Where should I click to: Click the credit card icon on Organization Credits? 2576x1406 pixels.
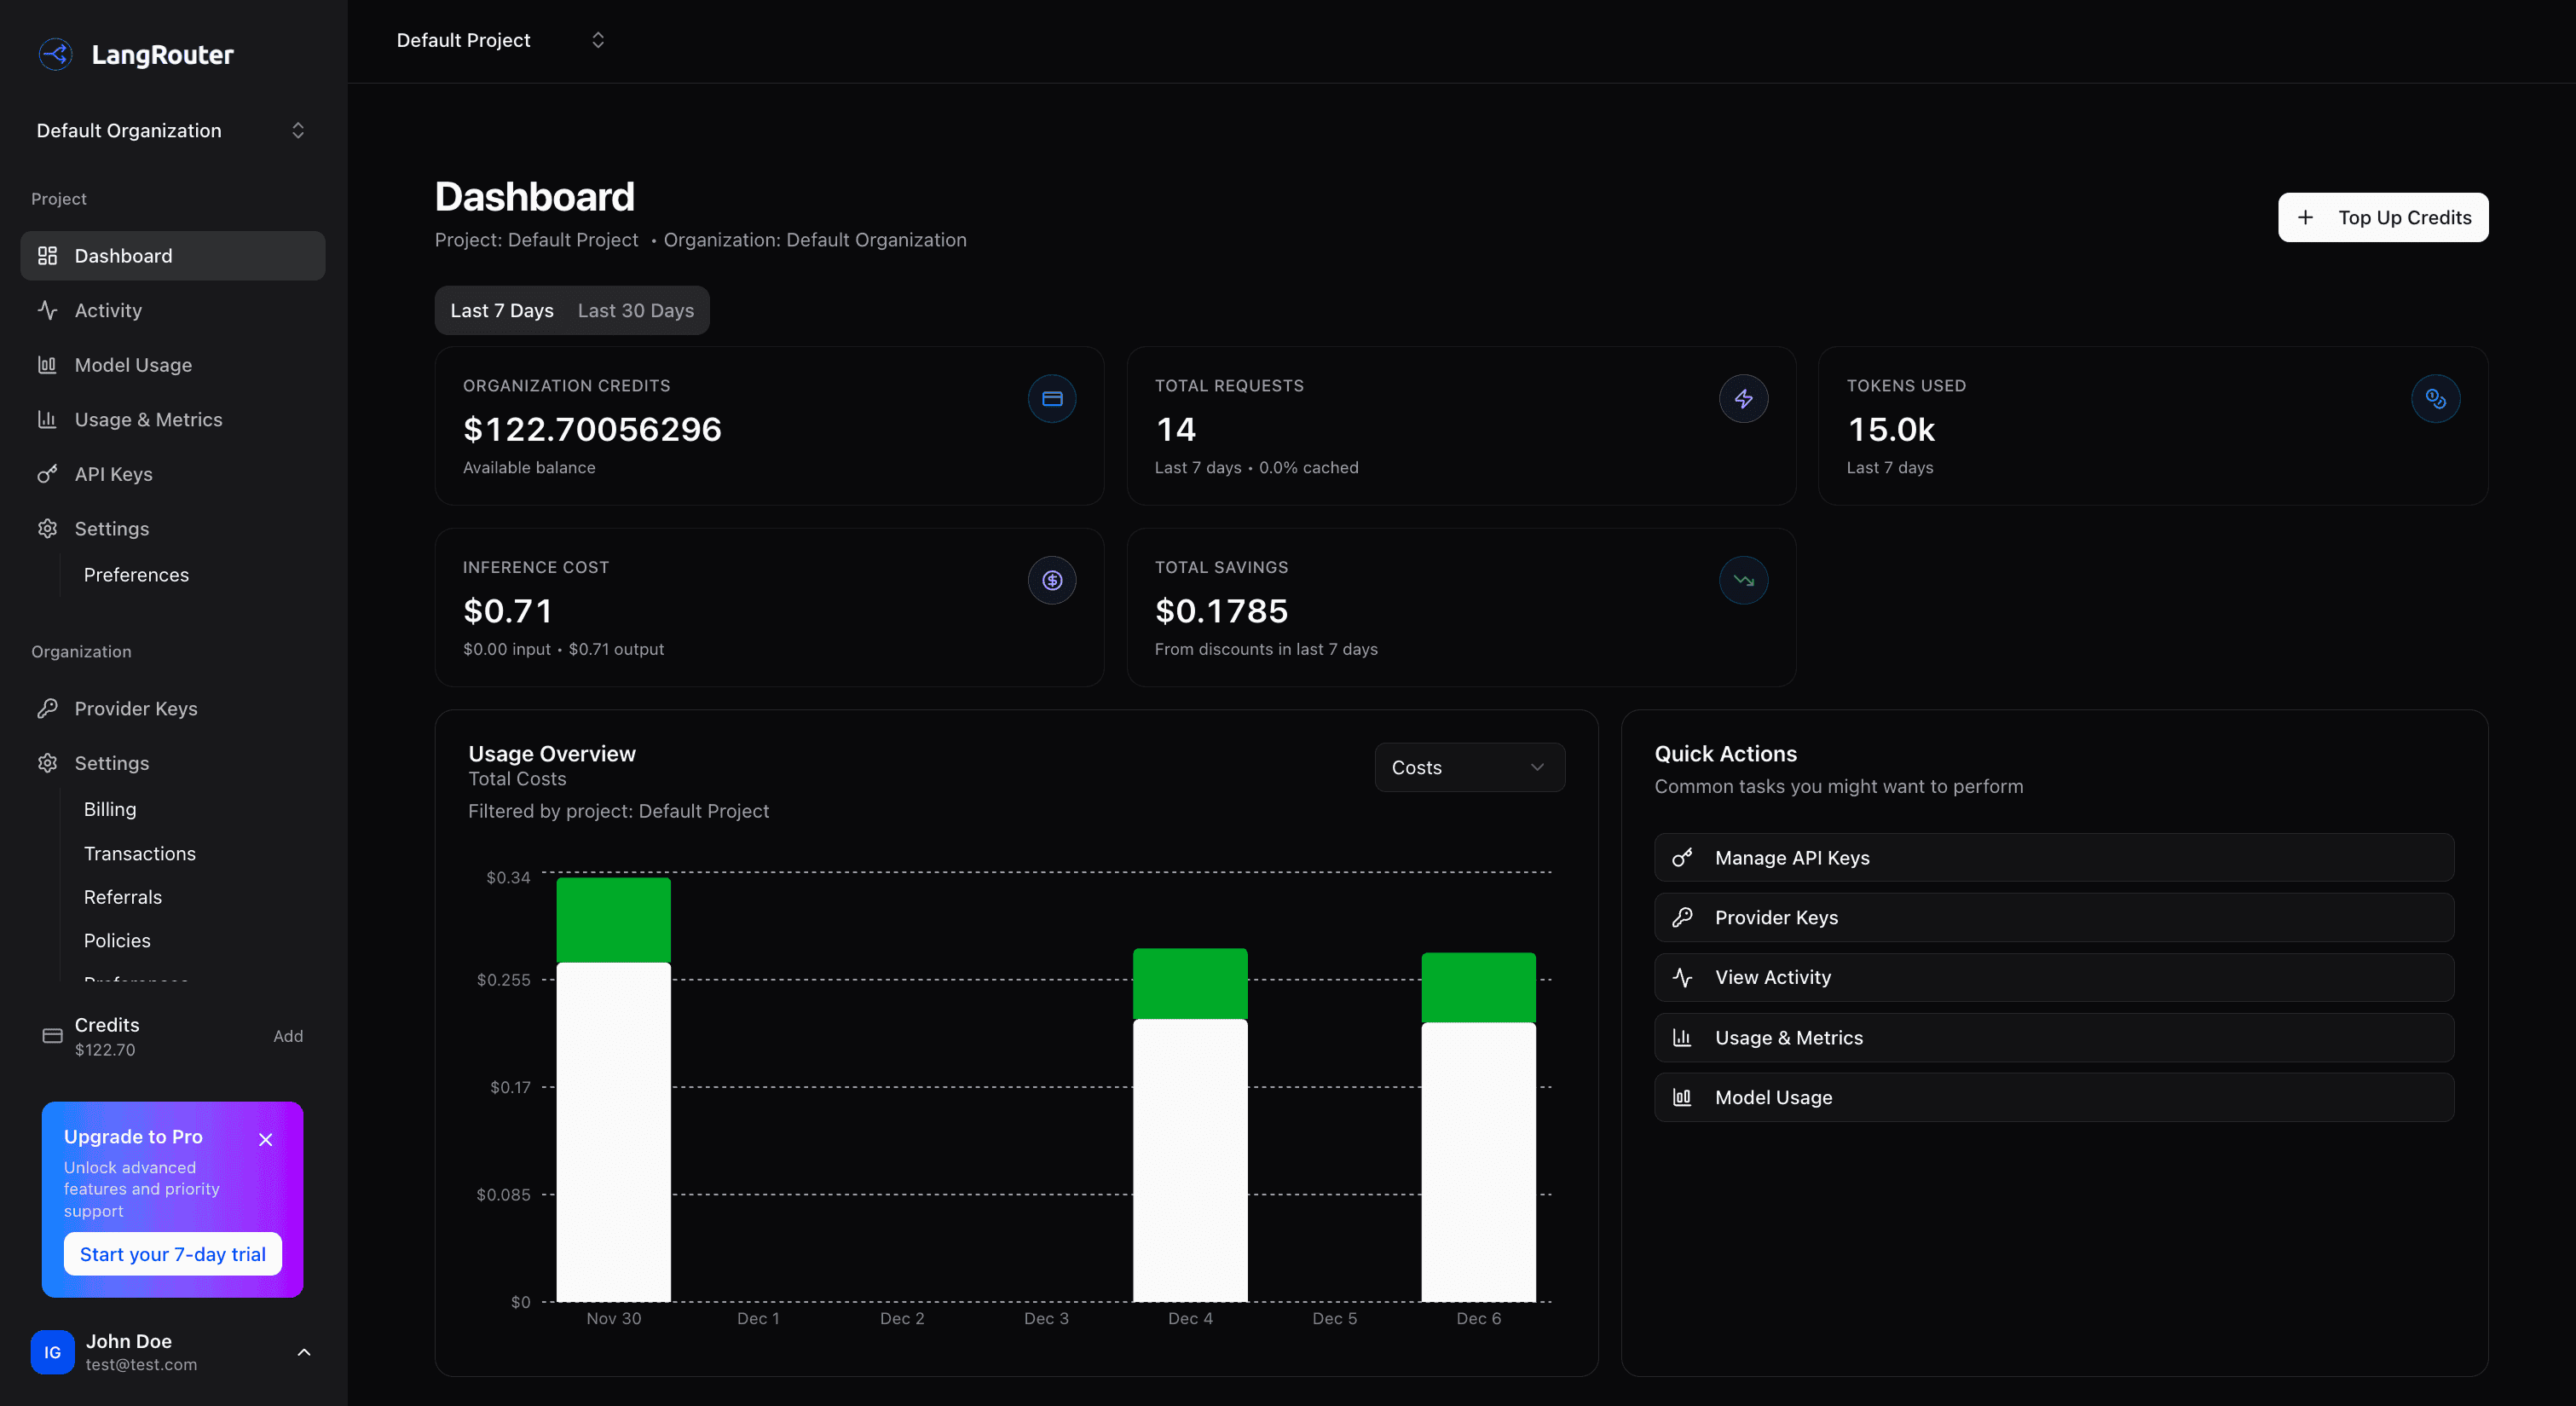tap(1052, 397)
